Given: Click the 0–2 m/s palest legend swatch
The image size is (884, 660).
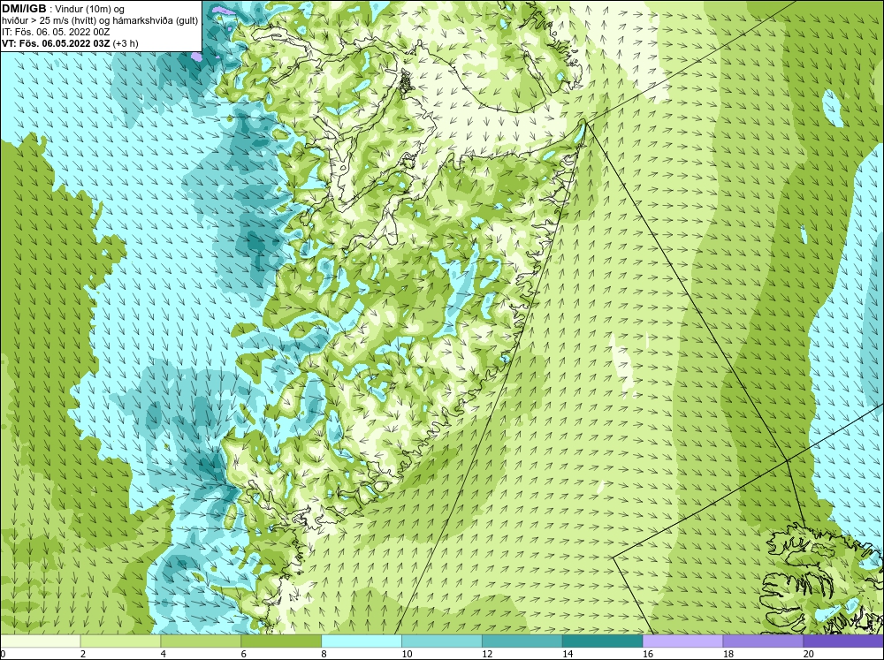Looking at the screenshot, I should (x=40, y=641).
